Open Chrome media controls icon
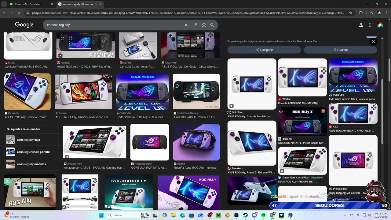The width and height of the screenshot is (391, 220). point(371,13)
